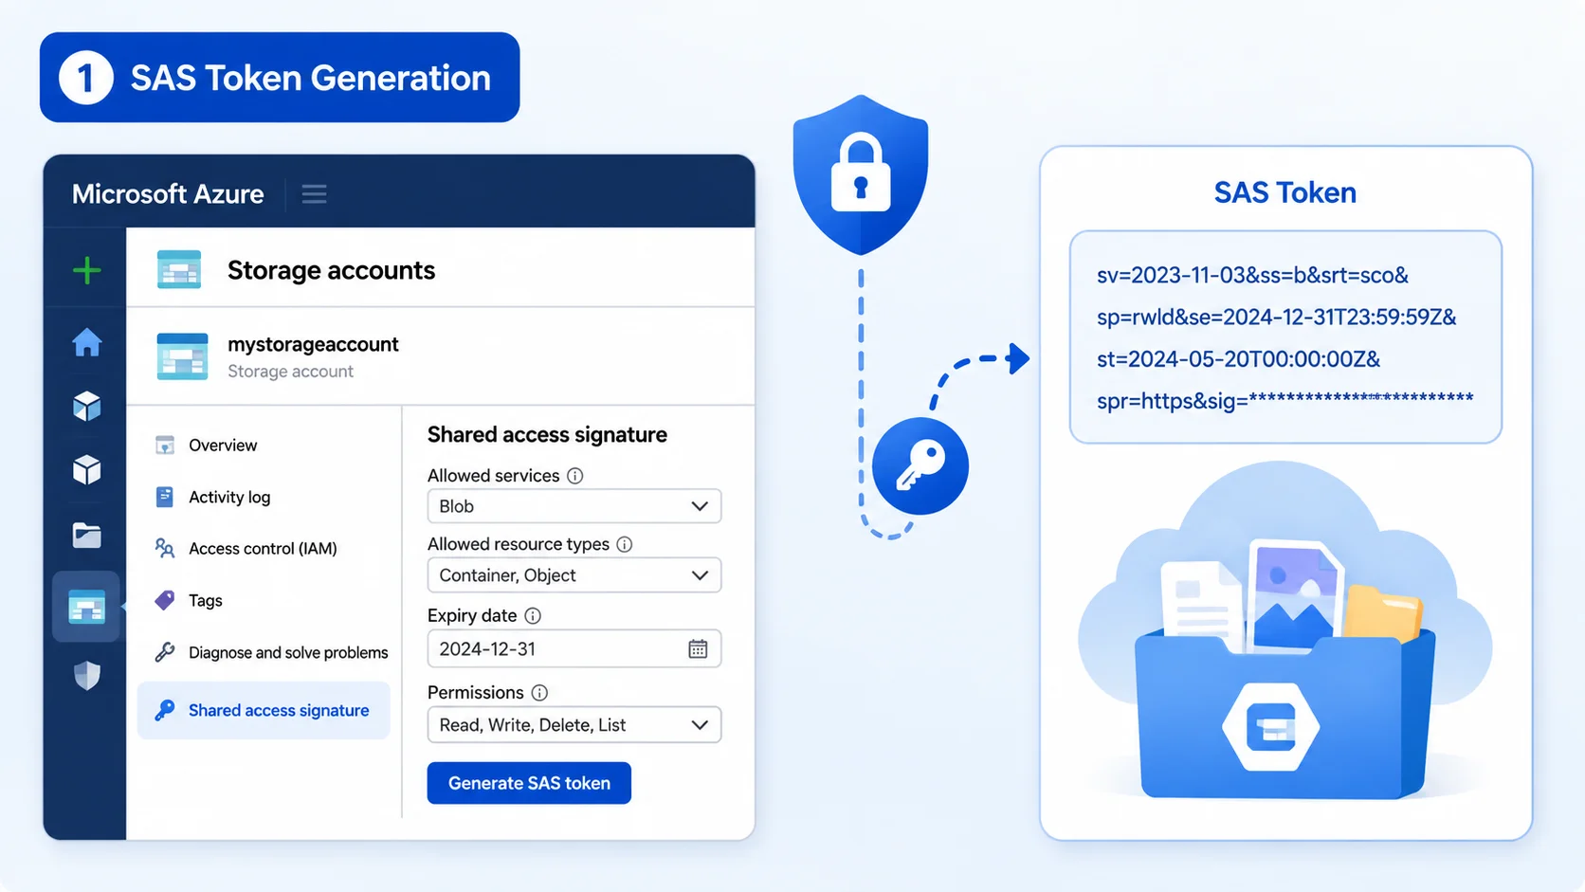1585x892 pixels.
Task: Click the token line 'st=2024-05-20T00:00:00Z&'
Action: click(1238, 359)
